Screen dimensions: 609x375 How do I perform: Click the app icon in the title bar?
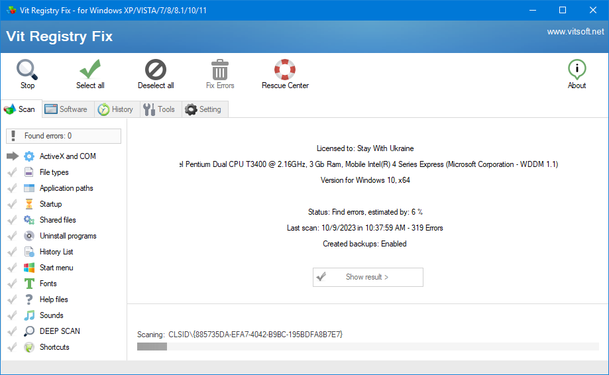pos(11,10)
